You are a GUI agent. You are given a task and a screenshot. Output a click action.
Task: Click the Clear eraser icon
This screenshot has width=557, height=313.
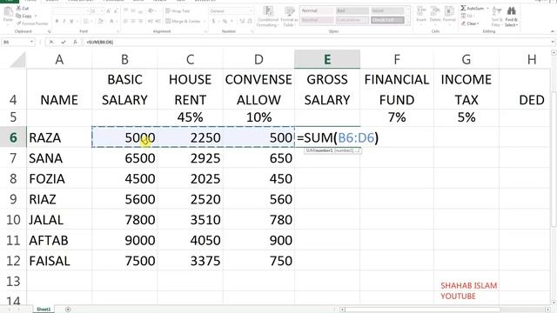pos(464,23)
